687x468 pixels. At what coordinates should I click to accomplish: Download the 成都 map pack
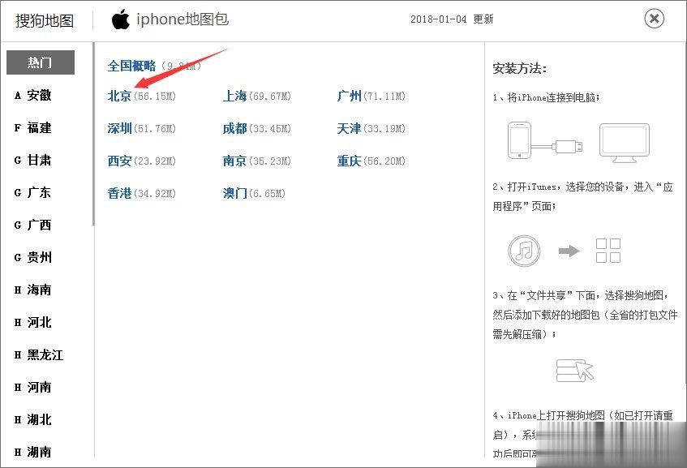235,128
